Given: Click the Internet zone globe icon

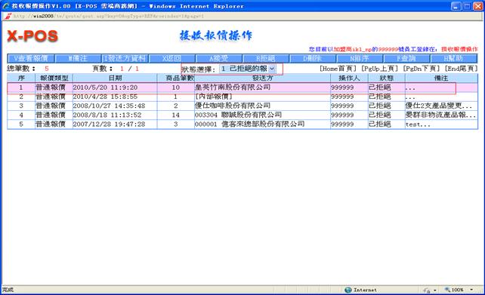Looking at the screenshot, I should pos(348,290).
